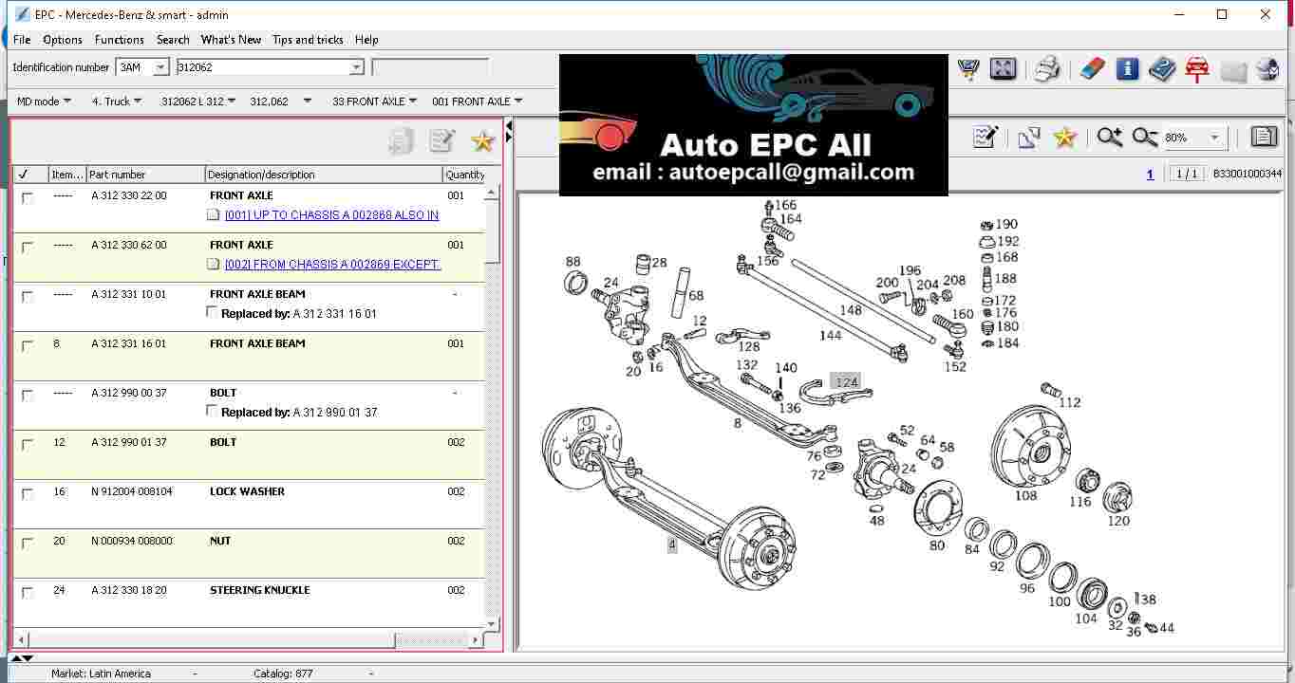This screenshot has width=1295, height=683.
Task: Open the Search menu
Action: point(173,40)
